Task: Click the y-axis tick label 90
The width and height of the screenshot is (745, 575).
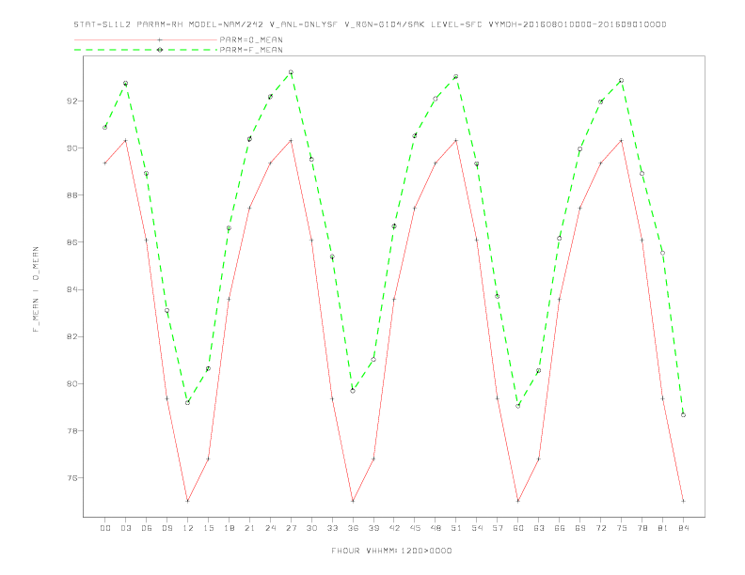Action: [71, 148]
